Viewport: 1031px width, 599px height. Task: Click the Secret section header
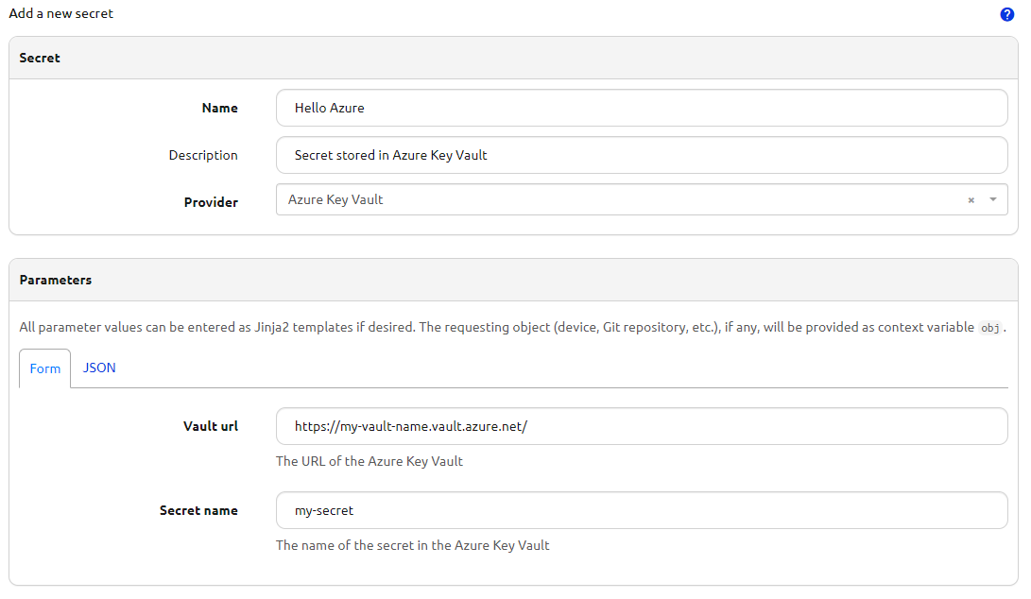[x=40, y=58]
